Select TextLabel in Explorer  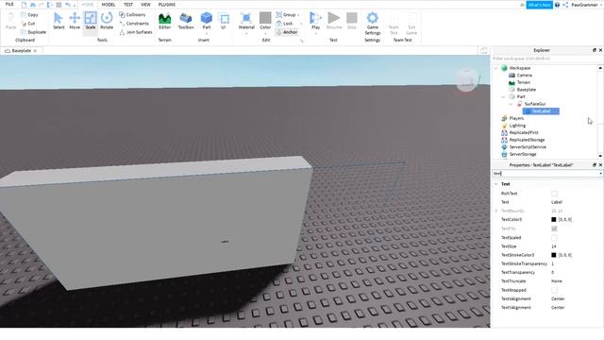coord(541,111)
